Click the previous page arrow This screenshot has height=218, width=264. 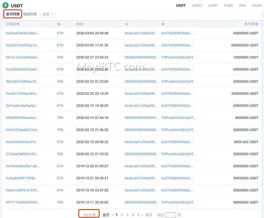(x=113, y=215)
